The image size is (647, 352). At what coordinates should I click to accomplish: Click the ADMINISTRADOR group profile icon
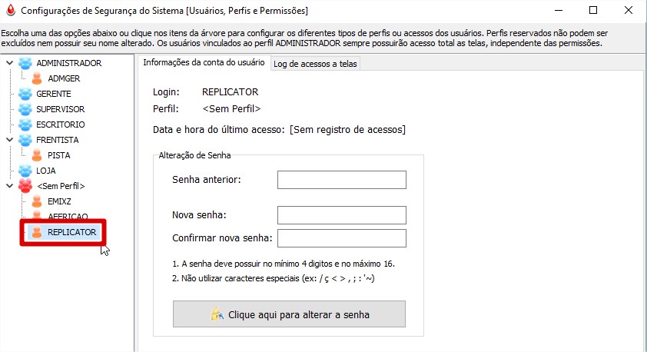click(25, 63)
